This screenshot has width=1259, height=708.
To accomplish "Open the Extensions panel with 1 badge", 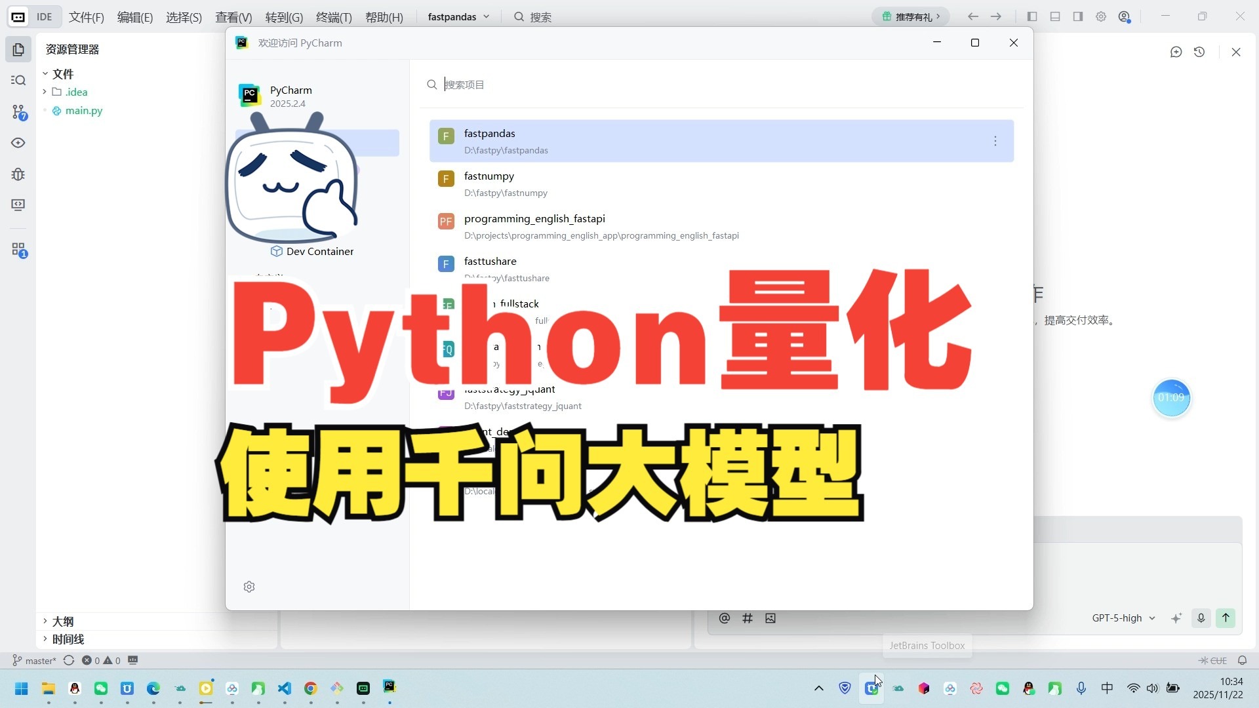I will 18,250.
